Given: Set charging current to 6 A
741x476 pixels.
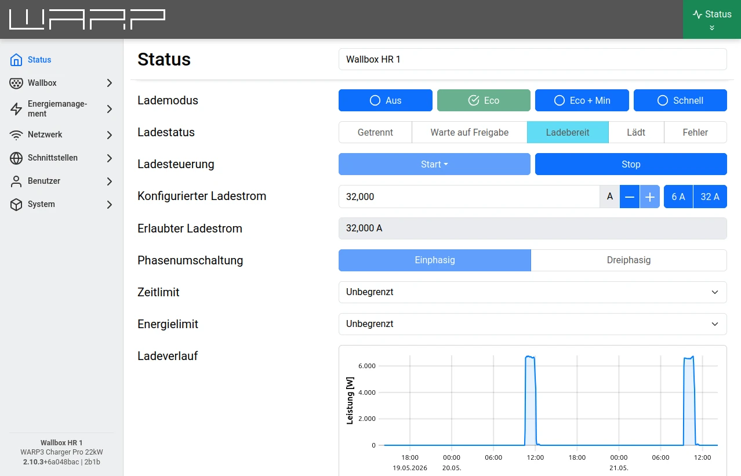Looking at the screenshot, I should click(678, 197).
